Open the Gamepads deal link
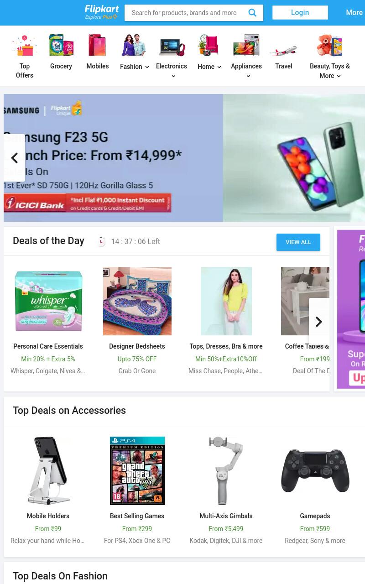The image size is (365, 584). (x=315, y=516)
